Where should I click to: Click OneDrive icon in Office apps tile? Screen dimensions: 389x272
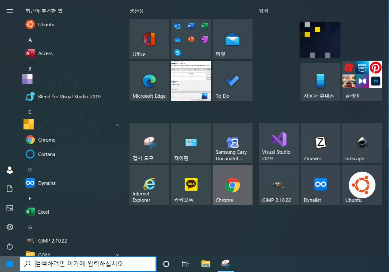pyautogui.click(x=178, y=39)
